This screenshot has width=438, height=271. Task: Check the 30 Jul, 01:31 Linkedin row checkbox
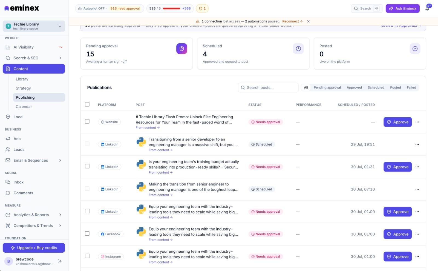[x=87, y=166]
